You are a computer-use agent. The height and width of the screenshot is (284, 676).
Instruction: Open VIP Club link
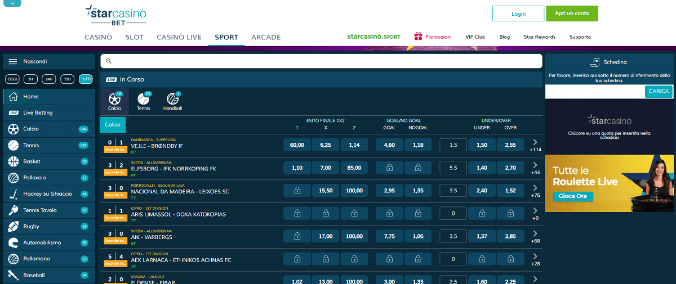(x=475, y=37)
